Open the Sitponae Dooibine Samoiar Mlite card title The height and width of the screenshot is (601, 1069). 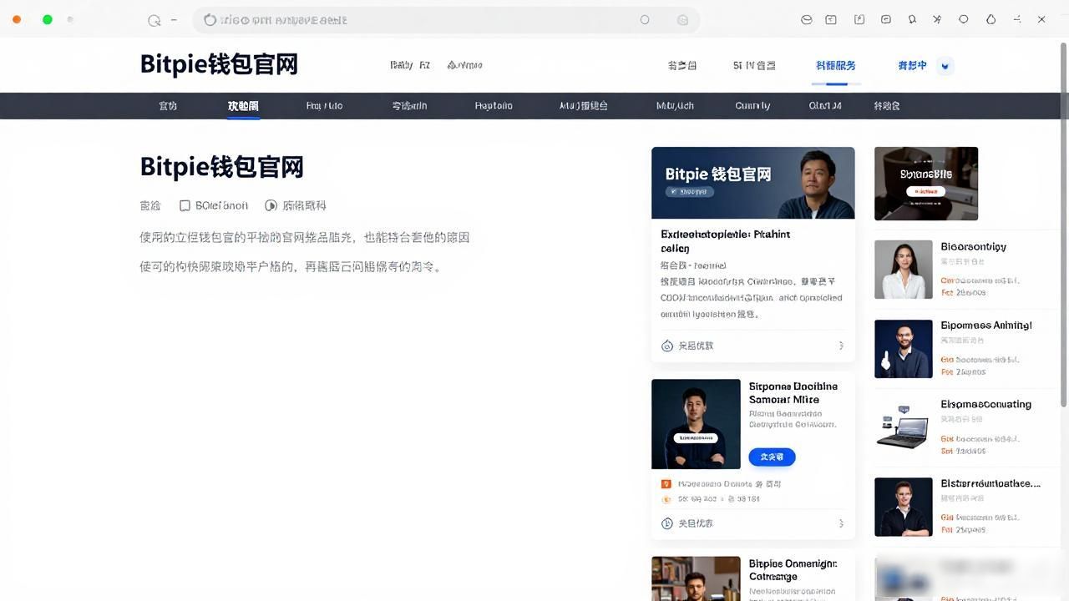point(793,393)
